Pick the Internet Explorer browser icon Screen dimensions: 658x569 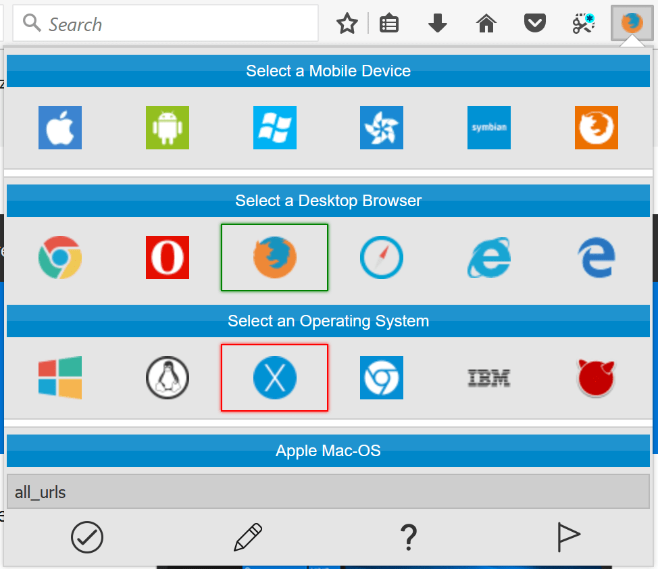(x=489, y=257)
